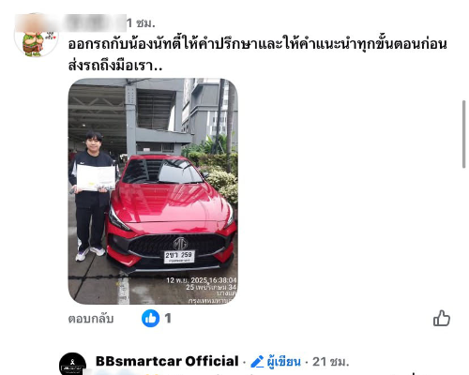Click the 2ขา 259 license plate in photo
This screenshot has height=375, width=469.
click(179, 257)
